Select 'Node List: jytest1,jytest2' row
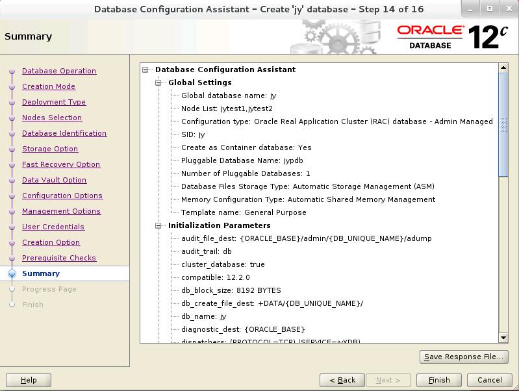This screenshot has height=391, width=519. point(227,108)
